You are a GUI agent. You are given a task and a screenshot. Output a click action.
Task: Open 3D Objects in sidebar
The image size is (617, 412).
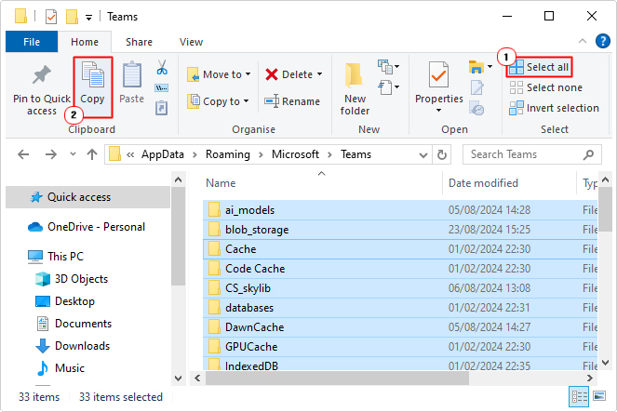tap(72, 279)
